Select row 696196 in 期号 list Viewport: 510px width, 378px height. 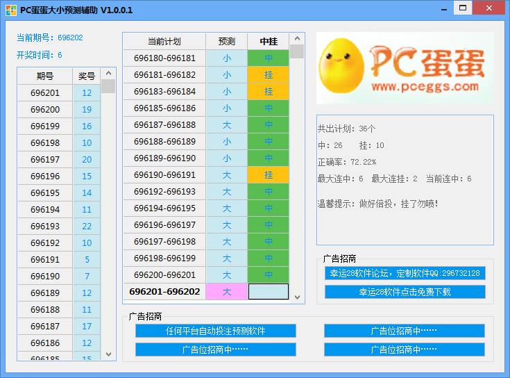(59, 176)
